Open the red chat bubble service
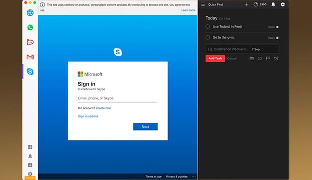Image resolution: width=312 pixels, height=180 pixels. click(x=30, y=42)
